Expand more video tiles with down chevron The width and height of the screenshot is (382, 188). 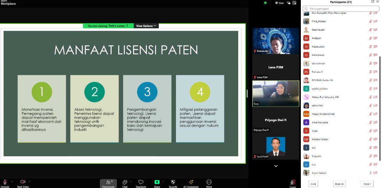pos(276,166)
